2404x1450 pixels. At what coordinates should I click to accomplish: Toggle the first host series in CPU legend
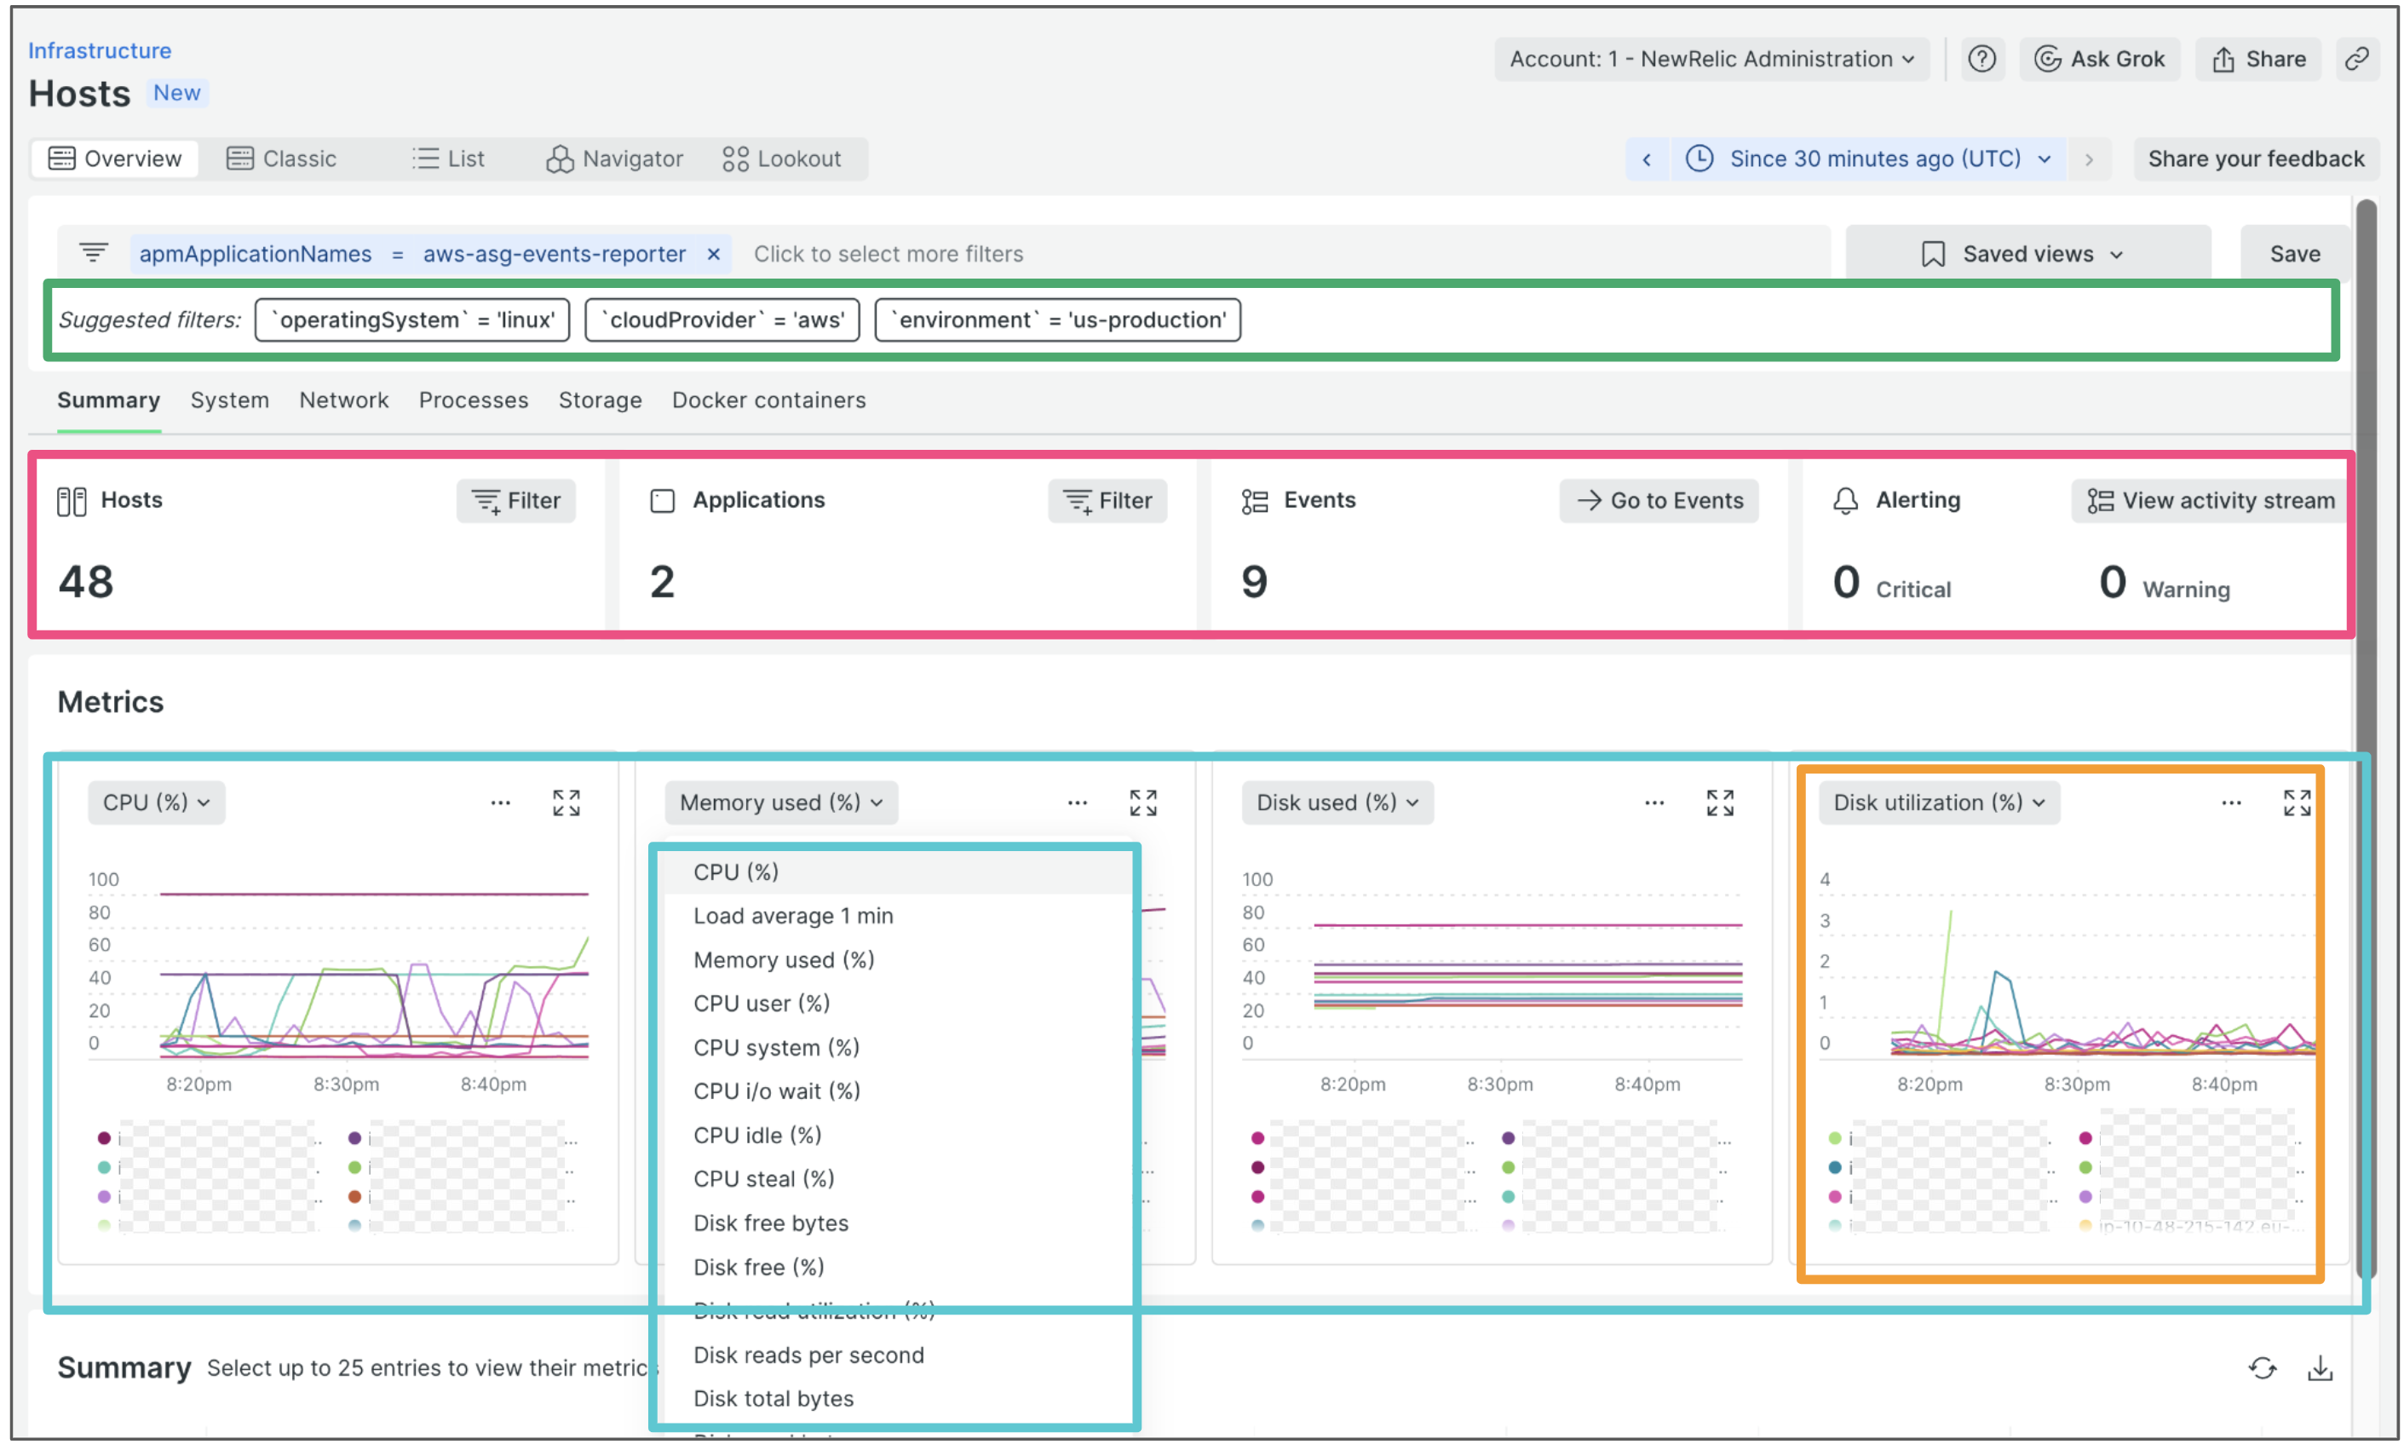105,1137
